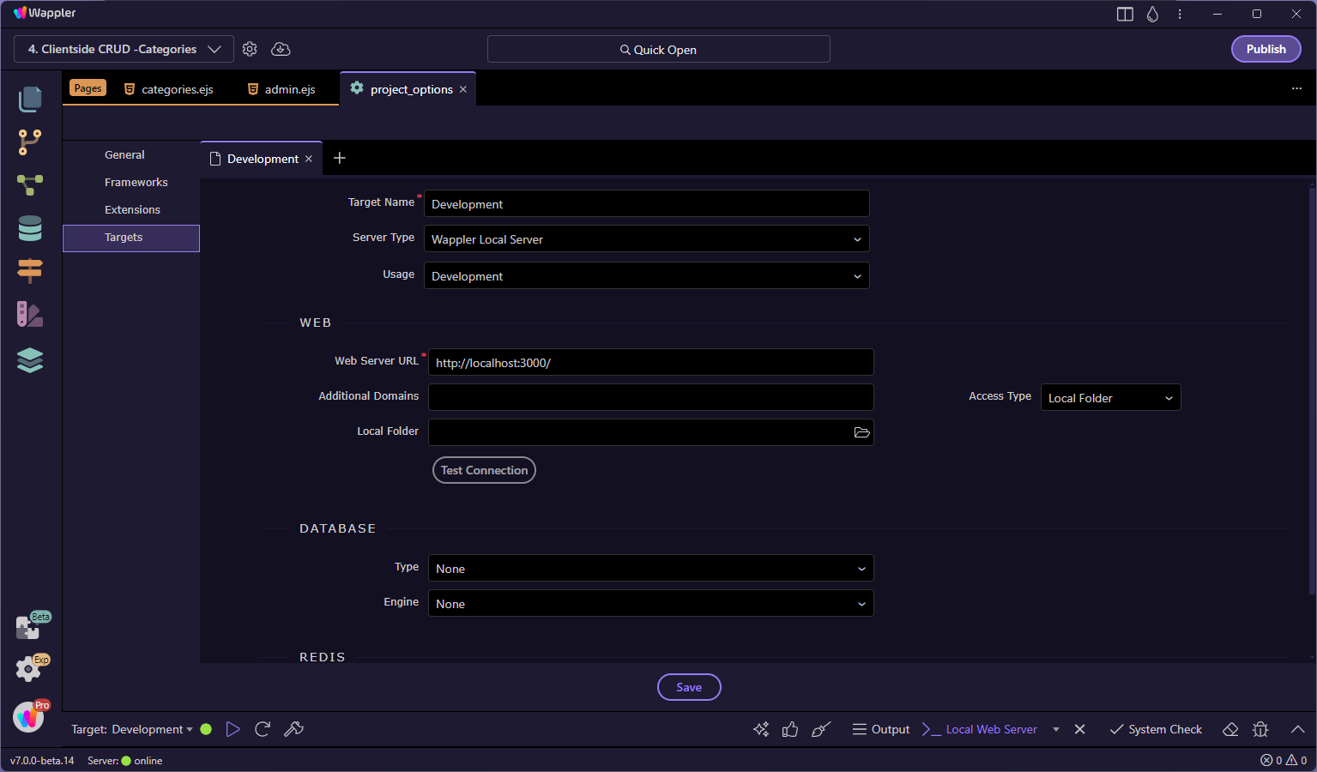Open the debugger with the bug icon
Screen dimensions: 1317x772
tap(1260, 728)
